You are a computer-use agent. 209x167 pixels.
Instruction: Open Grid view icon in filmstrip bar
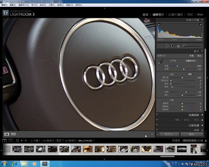pyautogui.click(x=17, y=141)
